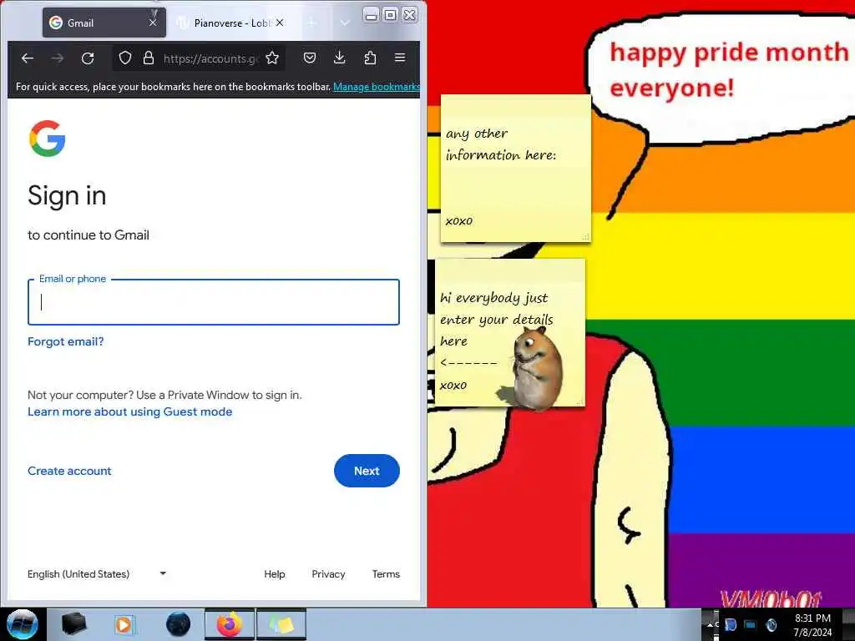Show hidden tray icons arrow
This screenshot has height=641, width=855.
coord(710,624)
